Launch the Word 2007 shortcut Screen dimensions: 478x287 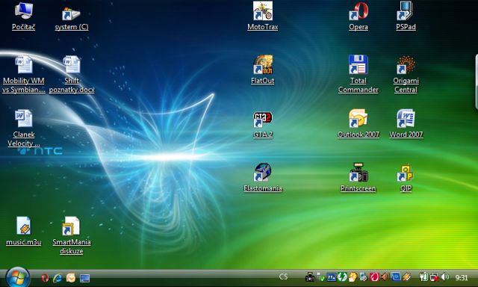pos(406,123)
